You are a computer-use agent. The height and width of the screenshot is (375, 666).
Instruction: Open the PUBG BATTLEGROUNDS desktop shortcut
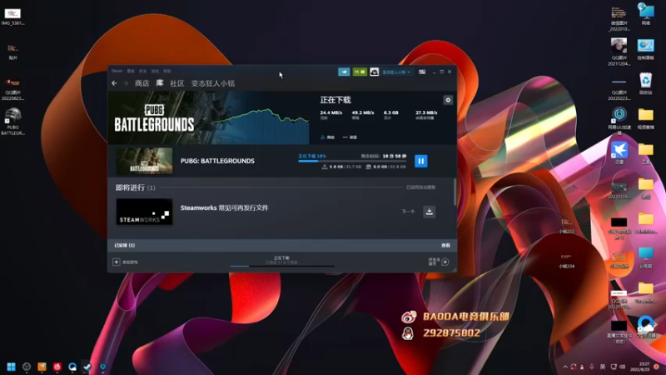[12, 121]
